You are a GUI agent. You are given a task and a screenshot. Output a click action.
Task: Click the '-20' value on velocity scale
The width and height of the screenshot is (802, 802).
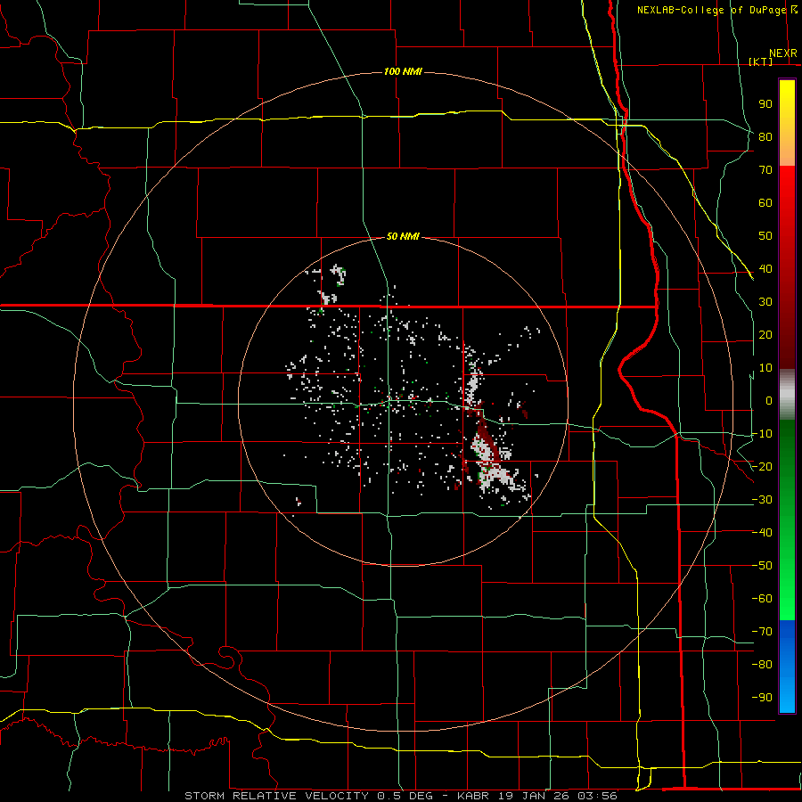(x=762, y=466)
